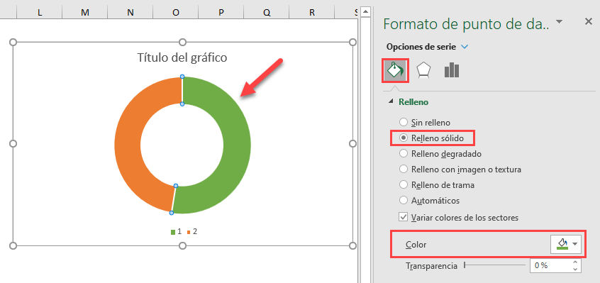
Task: Decrease transparency with the down stepper
Action: [575, 269]
